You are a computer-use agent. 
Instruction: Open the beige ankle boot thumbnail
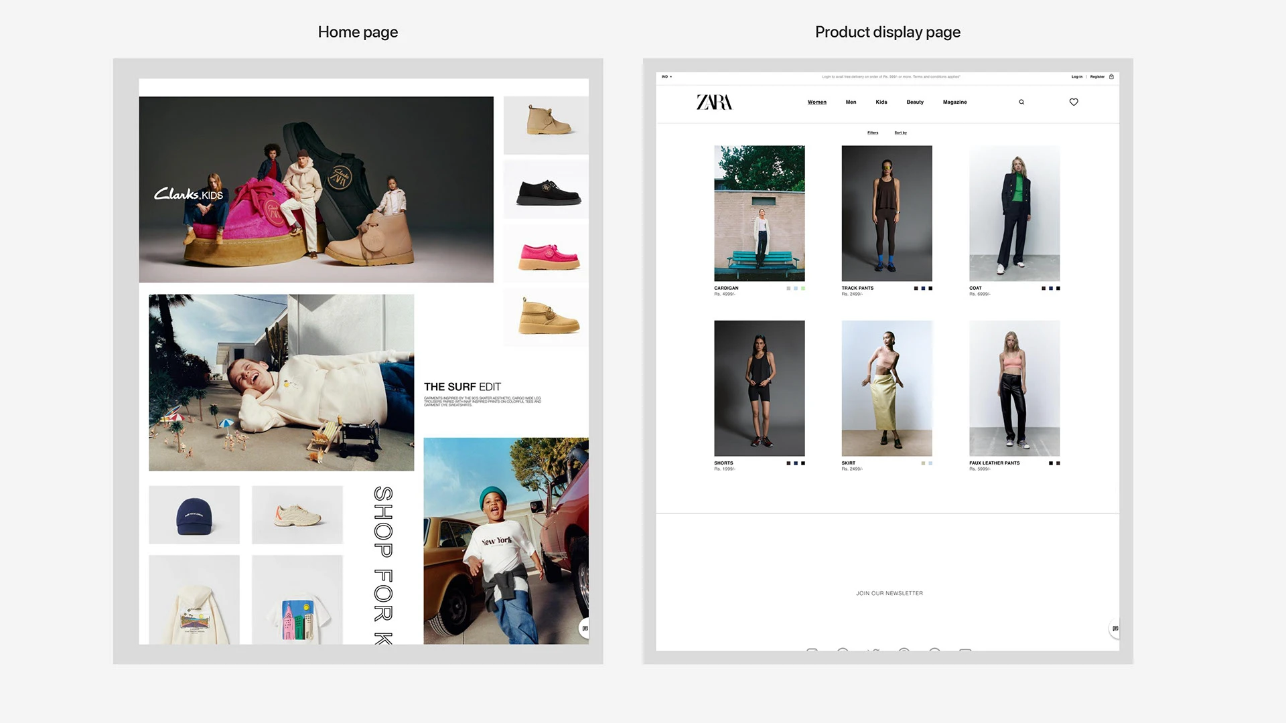tap(546, 125)
